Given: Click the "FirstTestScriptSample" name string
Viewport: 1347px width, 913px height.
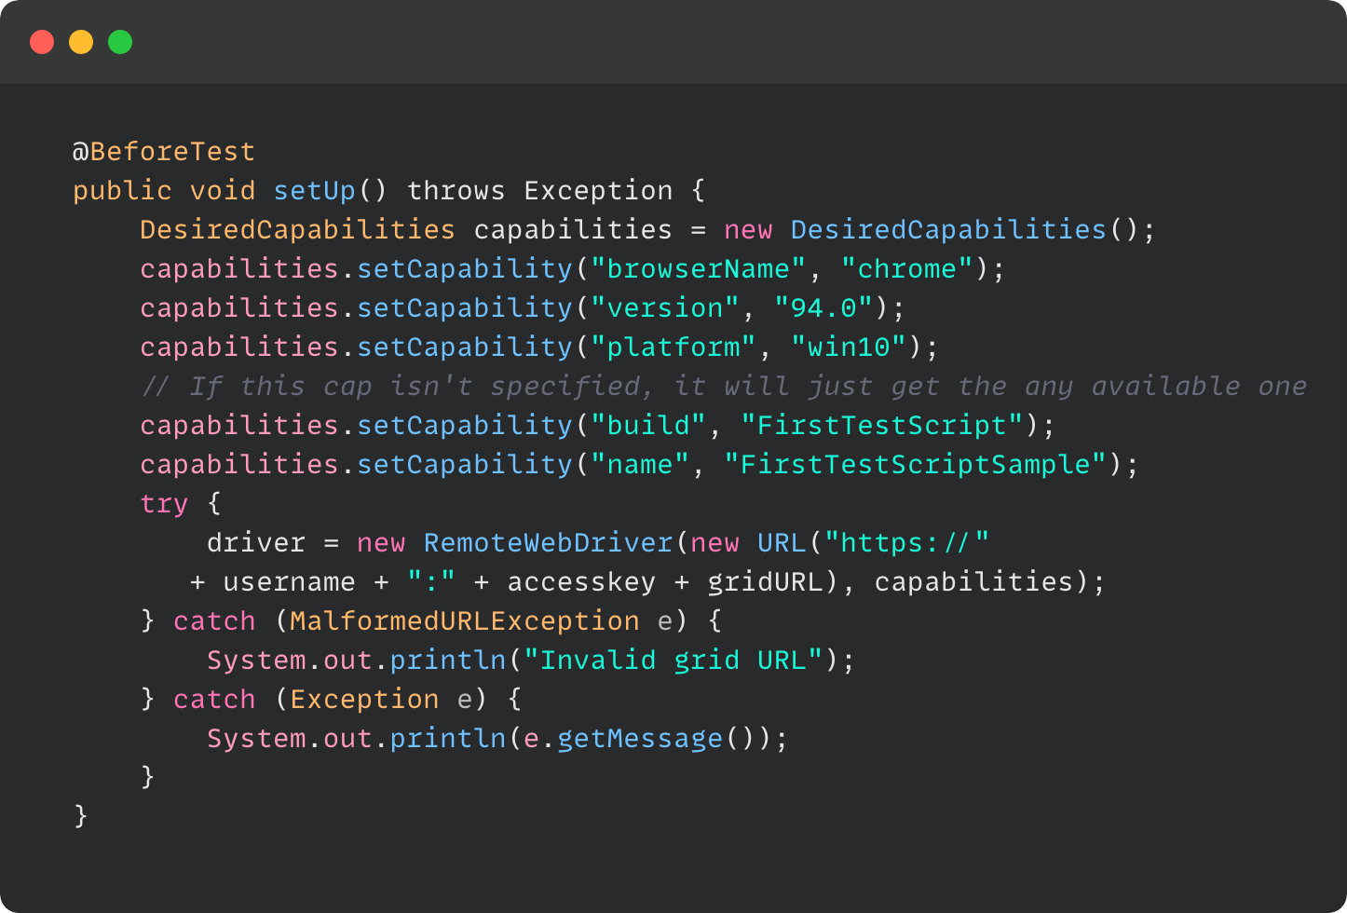Looking at the screenshot, I should click(x=916, y=464).
